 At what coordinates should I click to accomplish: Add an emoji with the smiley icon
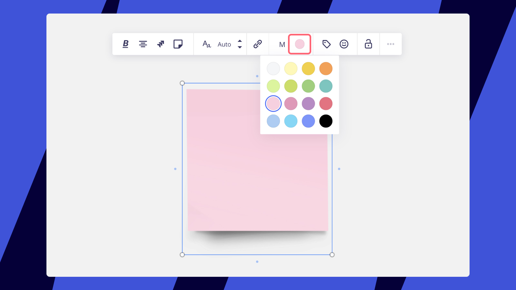(x=344, y=44)
